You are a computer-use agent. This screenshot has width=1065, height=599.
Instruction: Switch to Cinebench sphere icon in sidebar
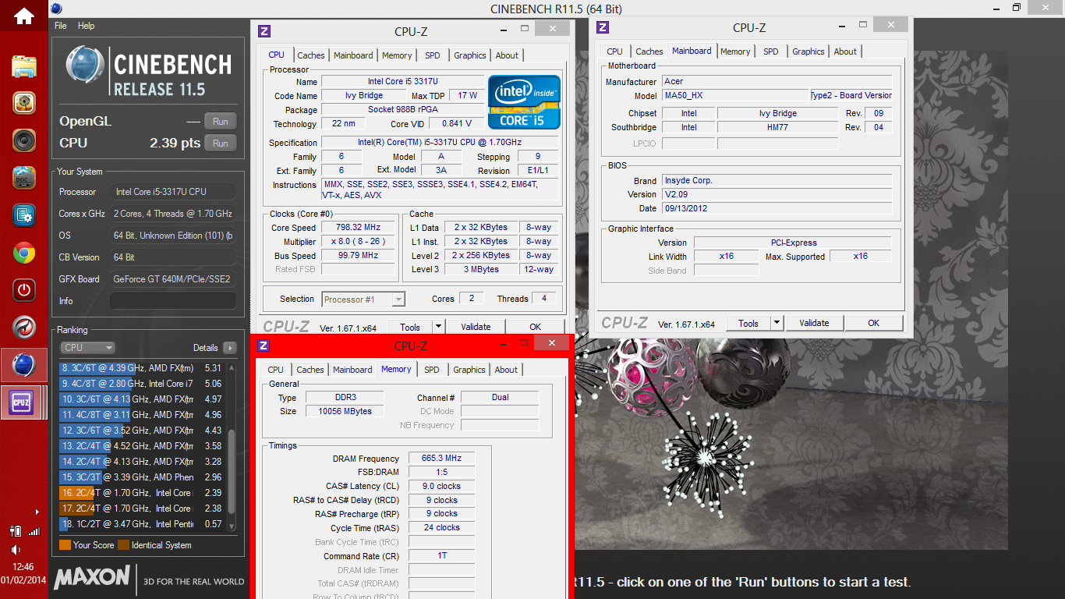click(x=24, y=365)
